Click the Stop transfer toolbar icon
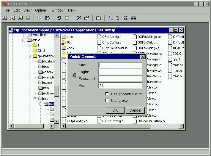Screen dimensions: 211x156 (x=67, y=18)
